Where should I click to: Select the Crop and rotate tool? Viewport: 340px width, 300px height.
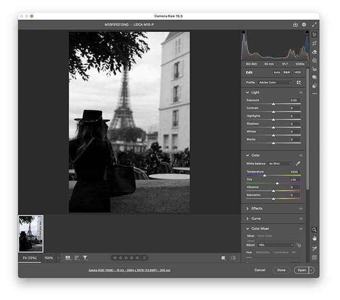pyautogui.click(x=314, y=43)
